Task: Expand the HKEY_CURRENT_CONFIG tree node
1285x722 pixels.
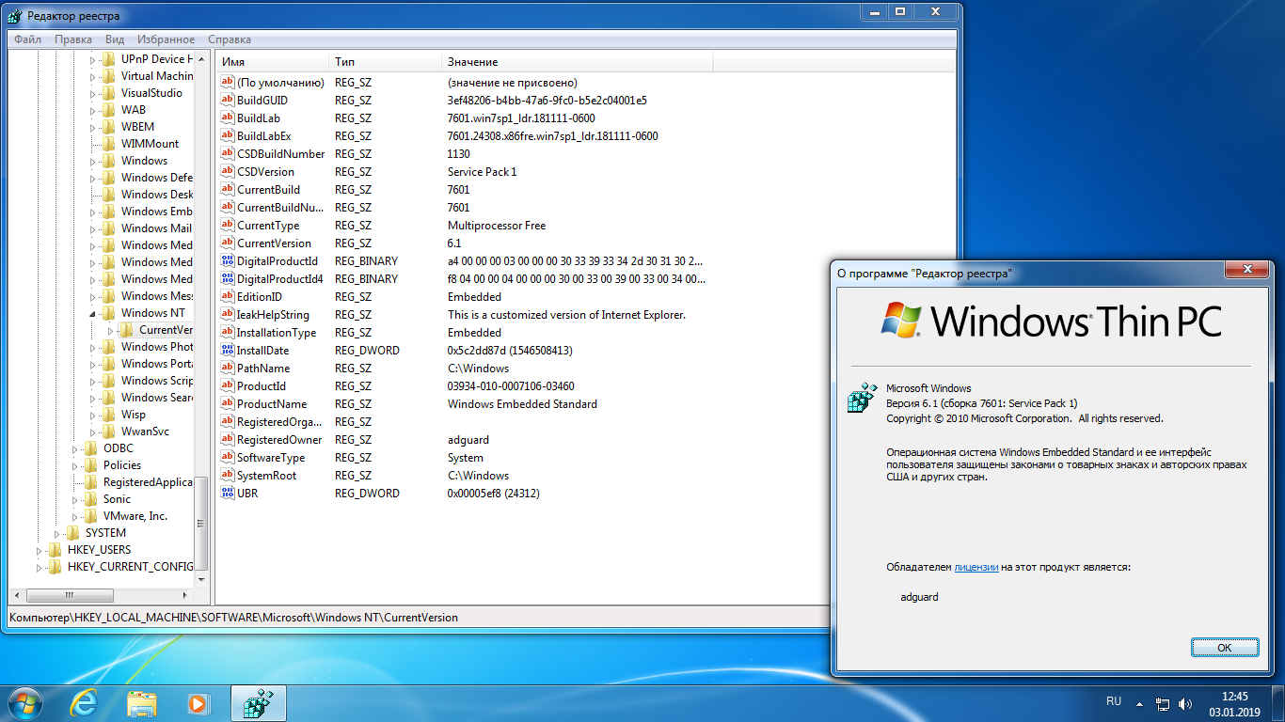Action: pos(40,567)
